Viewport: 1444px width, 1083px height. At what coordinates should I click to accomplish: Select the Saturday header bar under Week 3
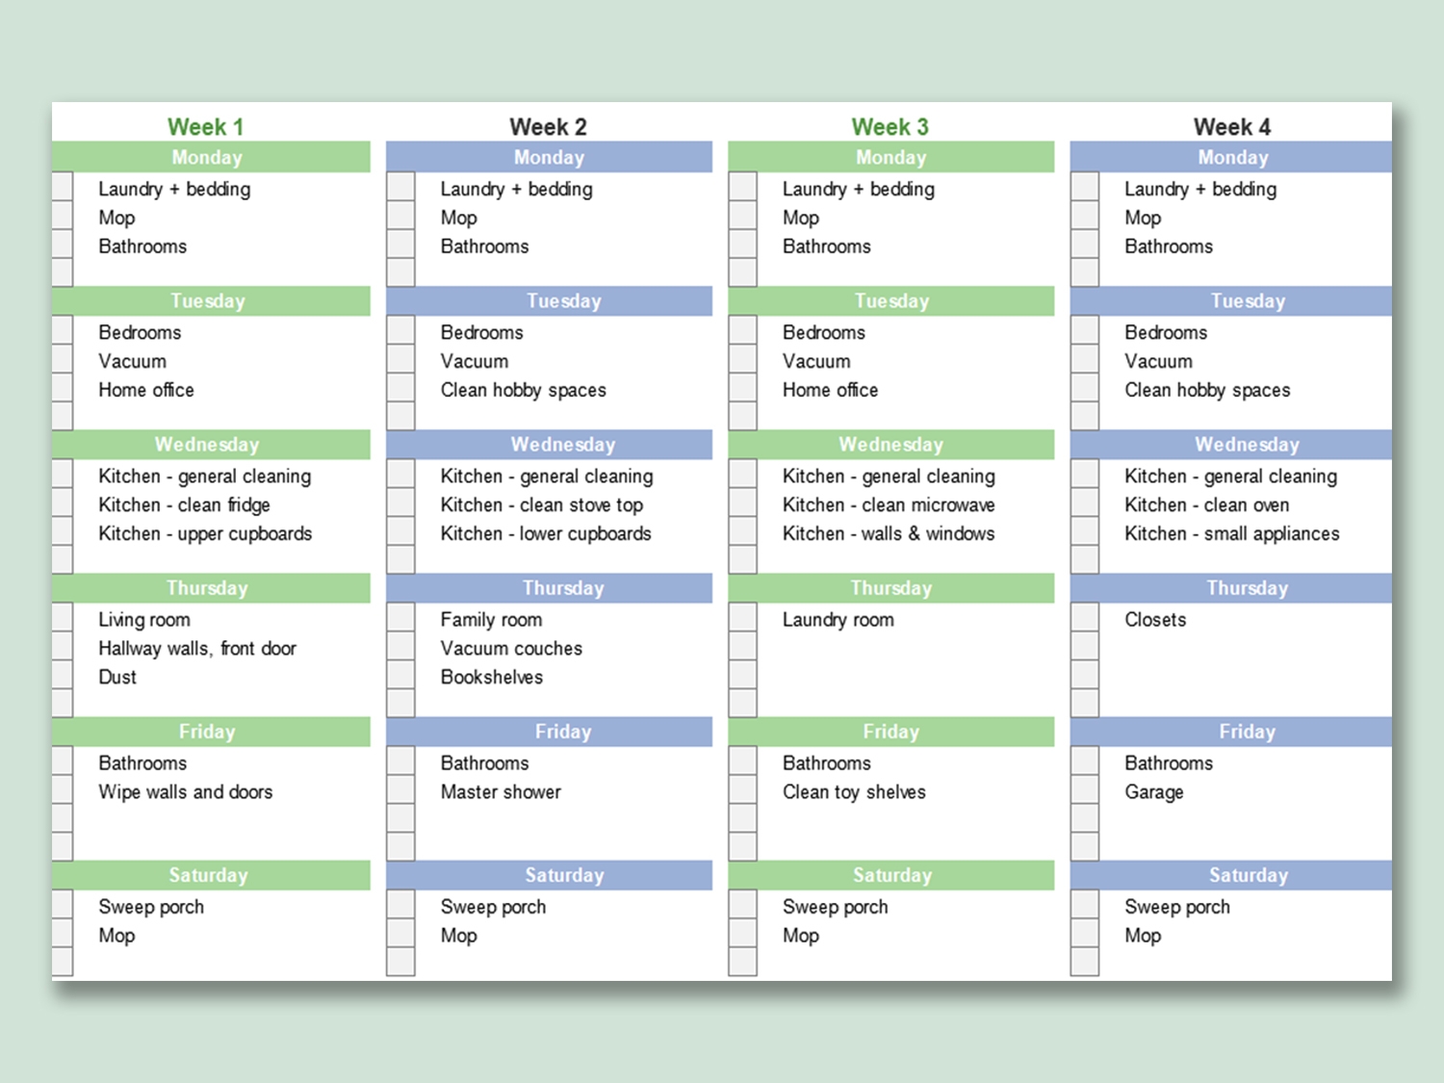coord(890,875)
